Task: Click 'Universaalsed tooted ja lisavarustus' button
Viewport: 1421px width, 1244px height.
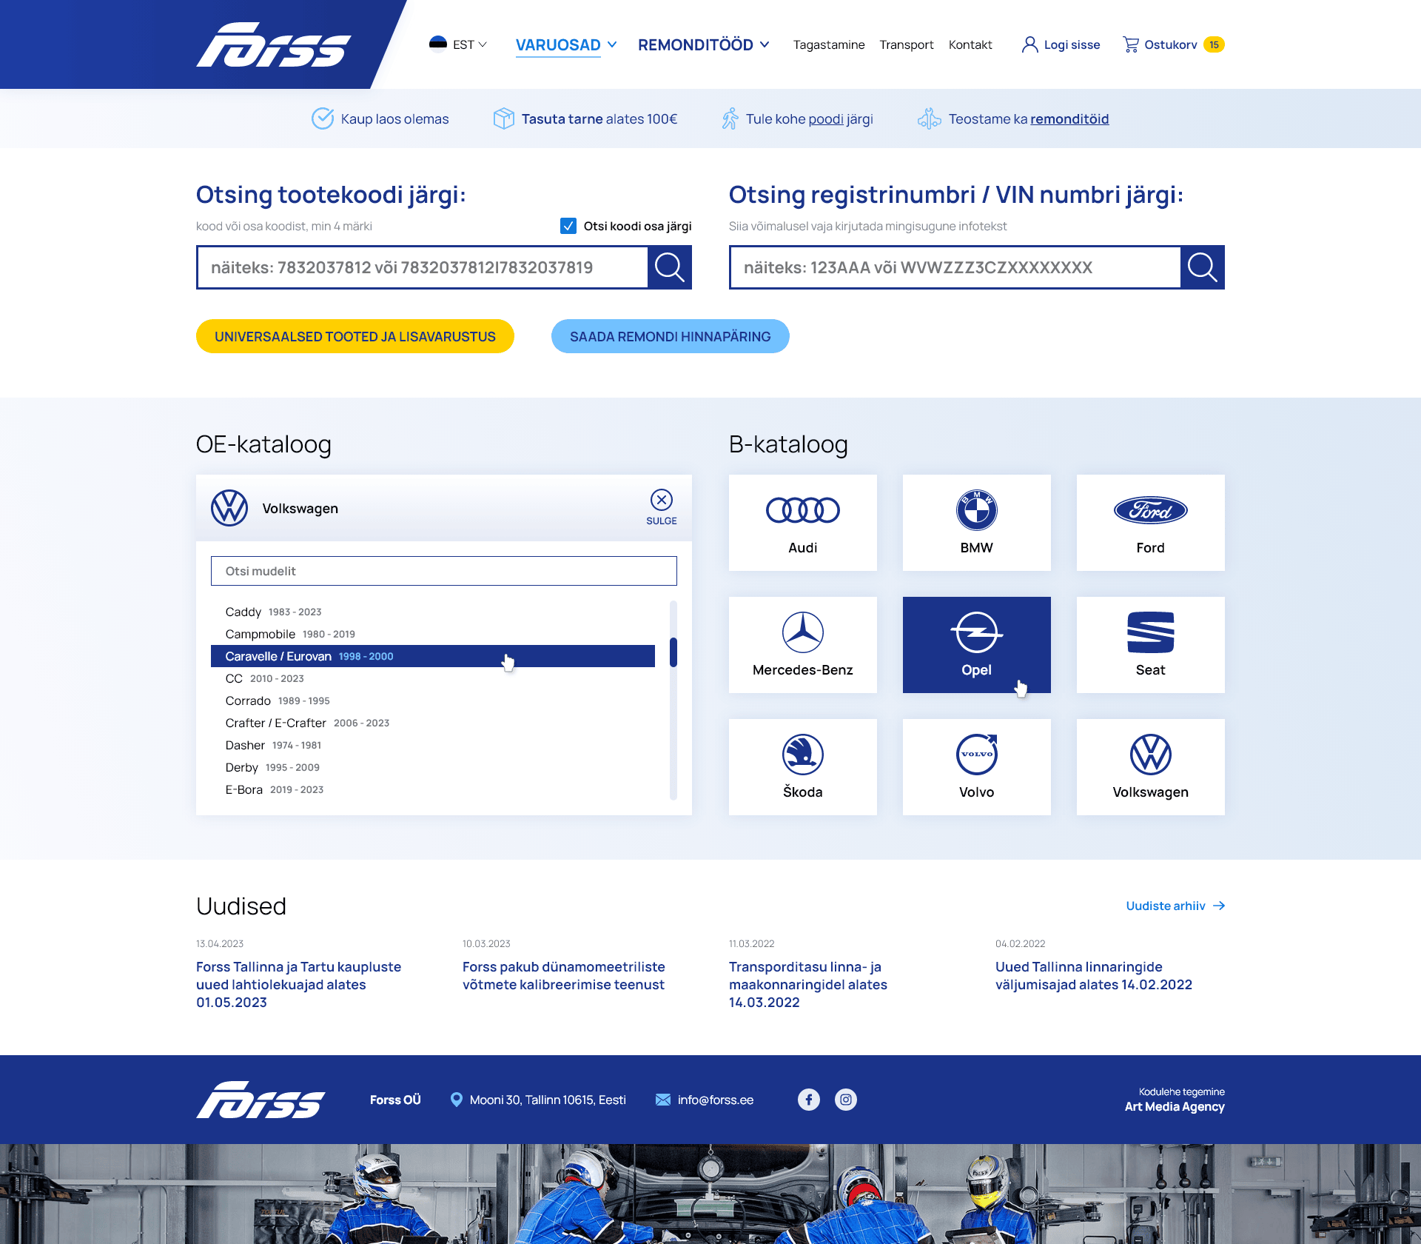Action: (x=355, y=336)
